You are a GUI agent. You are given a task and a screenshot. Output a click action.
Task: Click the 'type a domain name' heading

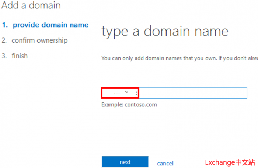pos(165,32)
